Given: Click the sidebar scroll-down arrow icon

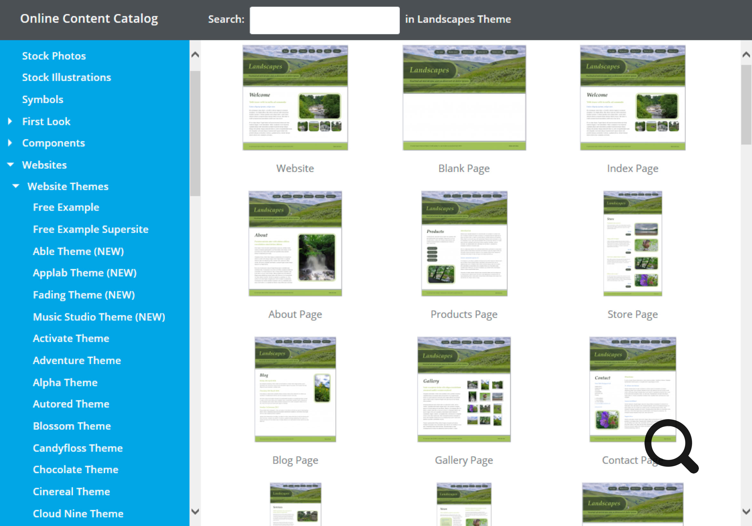Looking at the screenshot, I should [195, 512].
